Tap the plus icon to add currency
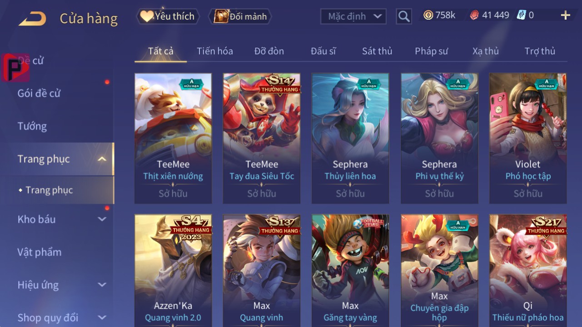 point(565,15)
